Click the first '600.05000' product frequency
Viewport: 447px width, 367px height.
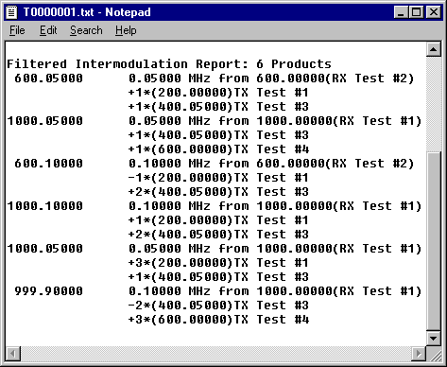[x=48, y=79]
